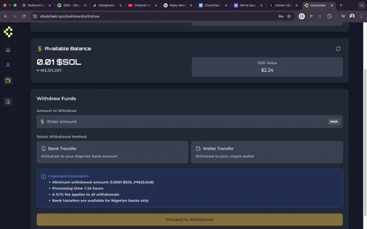Click the Processing time: 1-24 hours line
The width and height of the screenshot is (367, 229).
pos(78,189)
